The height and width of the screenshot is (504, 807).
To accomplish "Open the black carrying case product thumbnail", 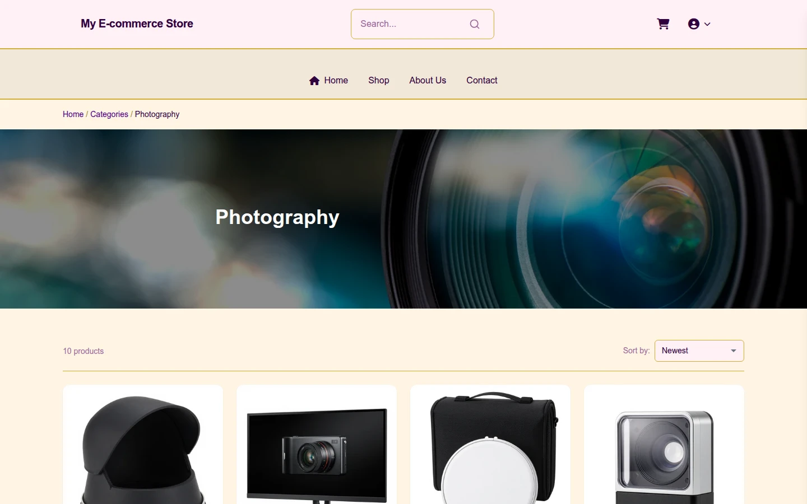I will (x=490, y=445).
